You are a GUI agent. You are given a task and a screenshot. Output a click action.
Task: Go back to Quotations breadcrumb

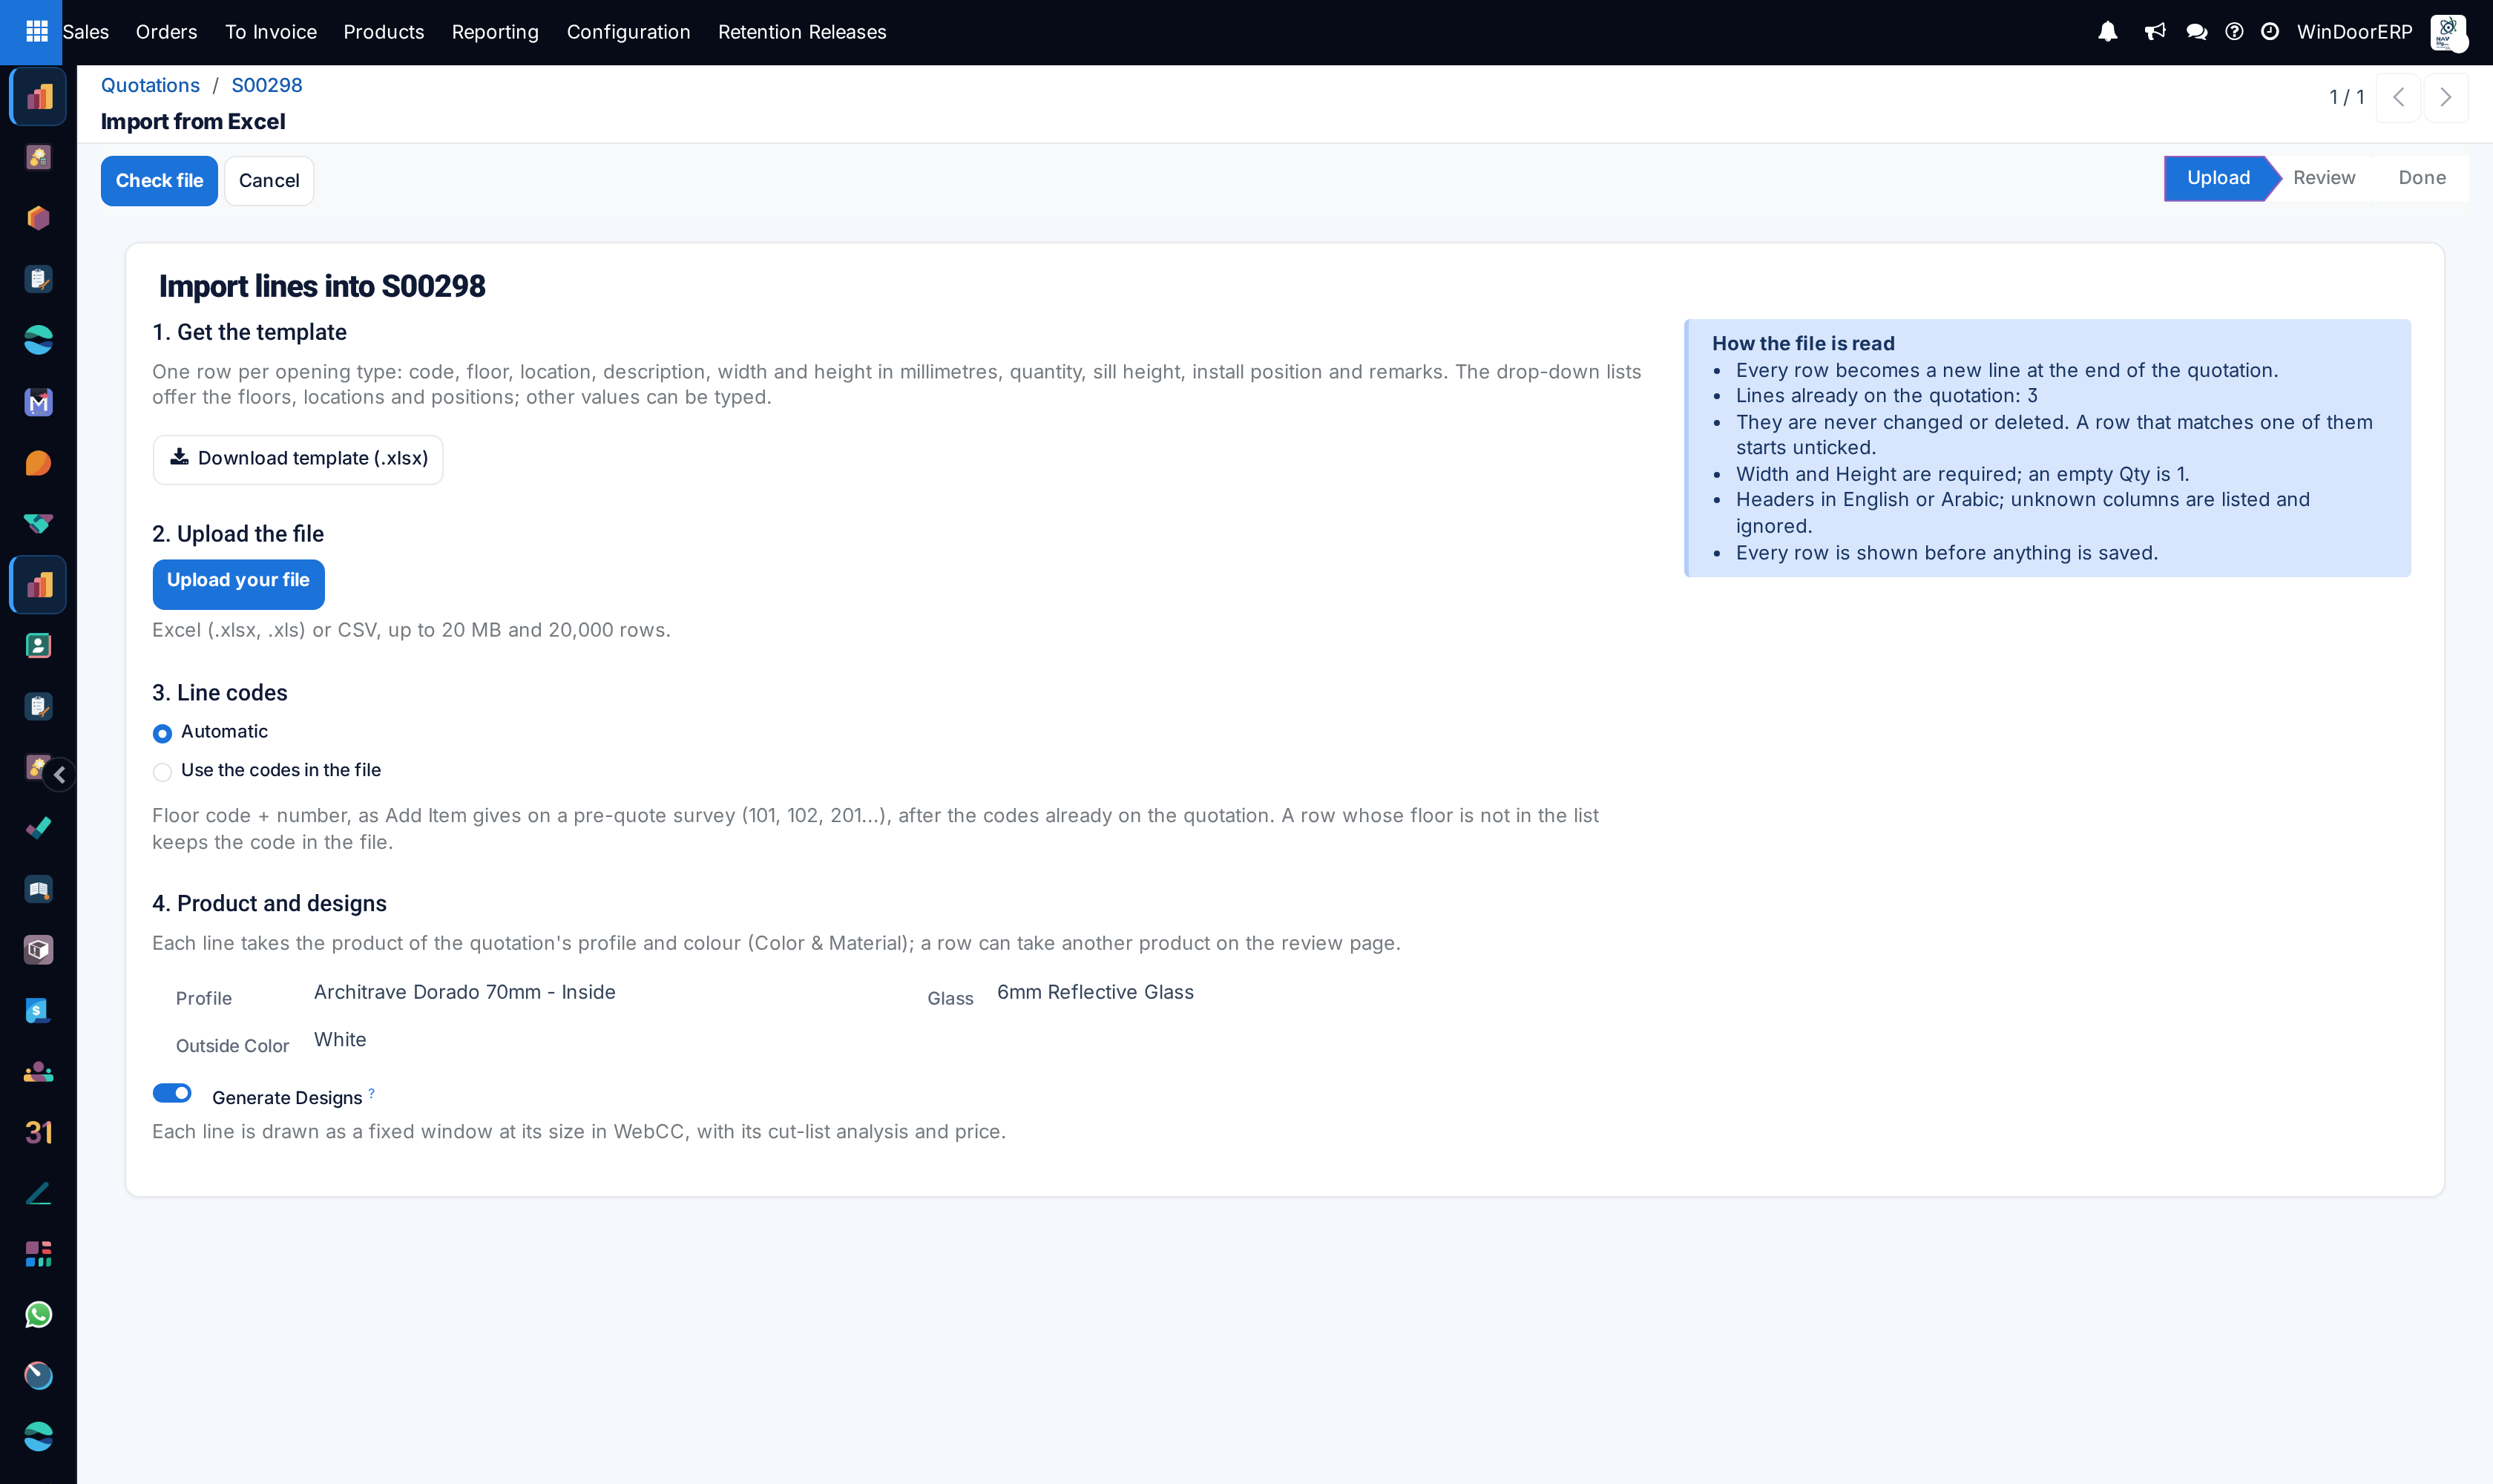[150, 85]
